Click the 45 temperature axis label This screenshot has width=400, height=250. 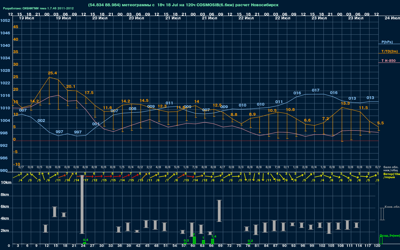tap(16, 27)
